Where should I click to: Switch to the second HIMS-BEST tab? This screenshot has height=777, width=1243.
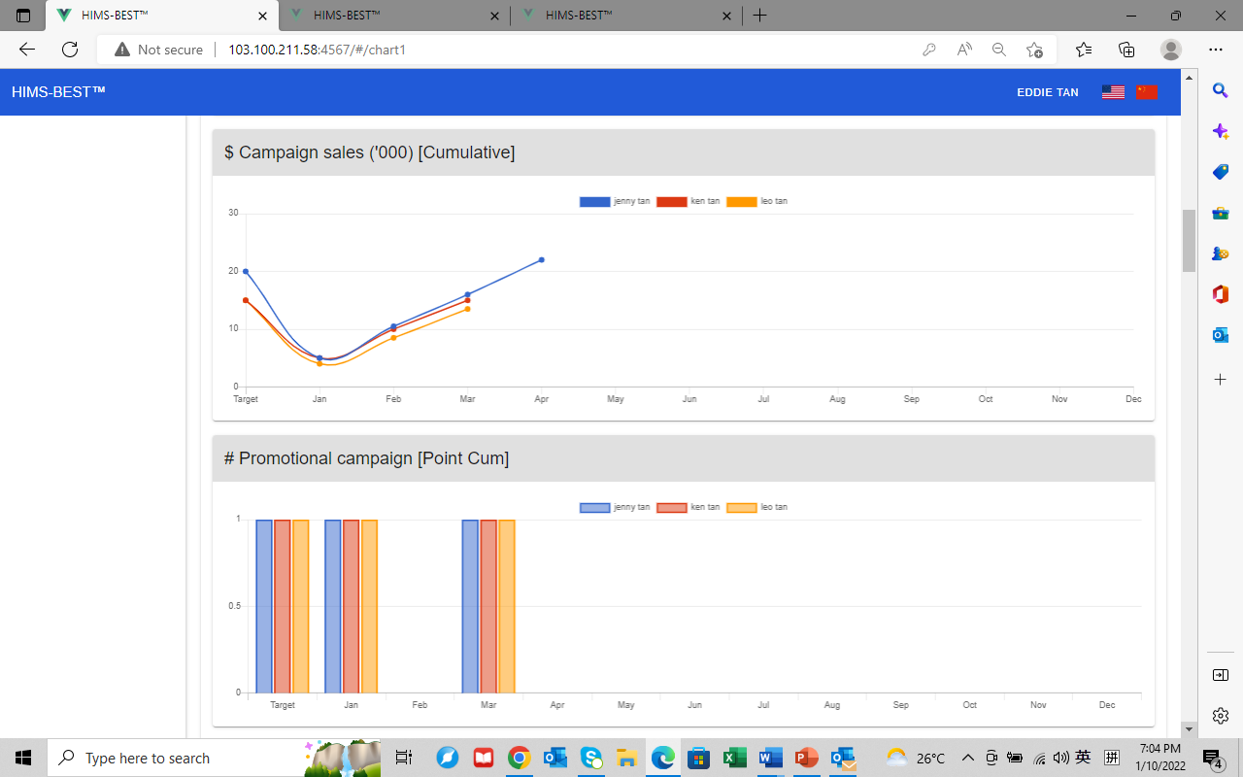click(393, 16)
